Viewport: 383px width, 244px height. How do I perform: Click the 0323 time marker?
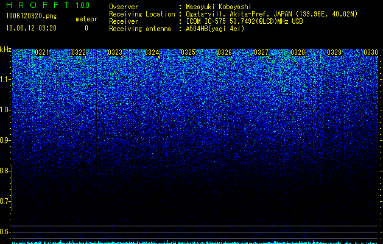pos(115,52)
